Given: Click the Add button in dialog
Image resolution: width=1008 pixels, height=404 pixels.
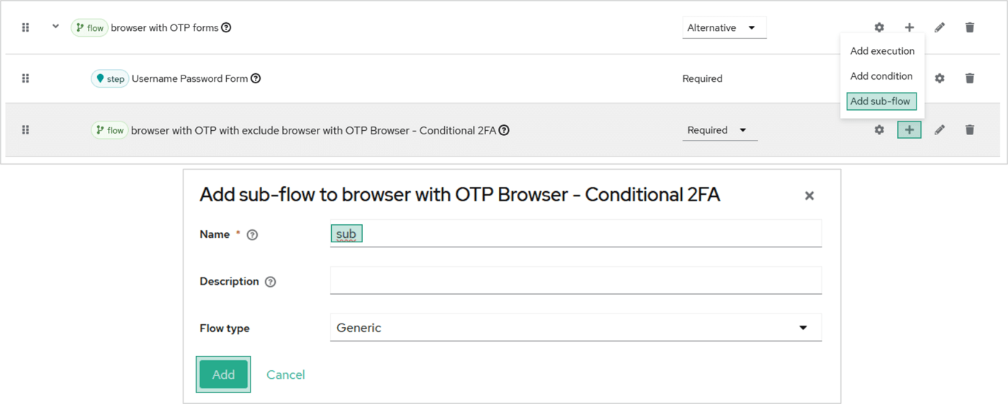Looking at the screenshot, I should click(x=223, y=375).
